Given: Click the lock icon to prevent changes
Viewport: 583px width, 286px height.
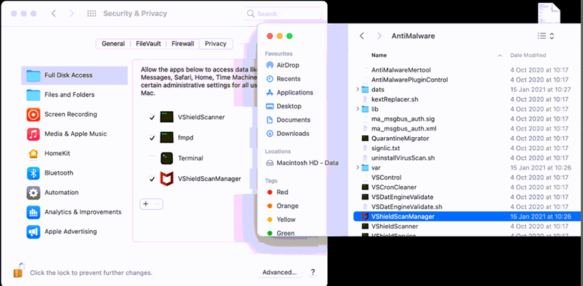Looking at the screenshot, I should pos(19,270).
